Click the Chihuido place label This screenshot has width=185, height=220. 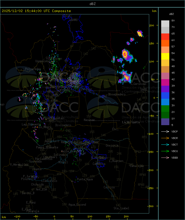tap(37, 184)
